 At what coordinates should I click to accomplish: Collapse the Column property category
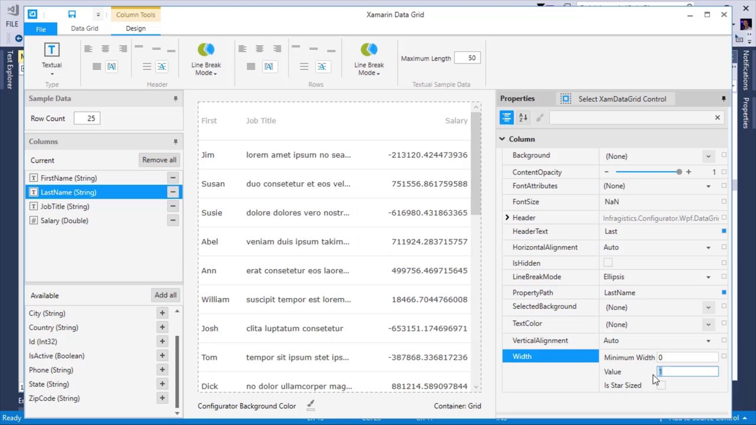pyautogui.click(x=502, y=139)
